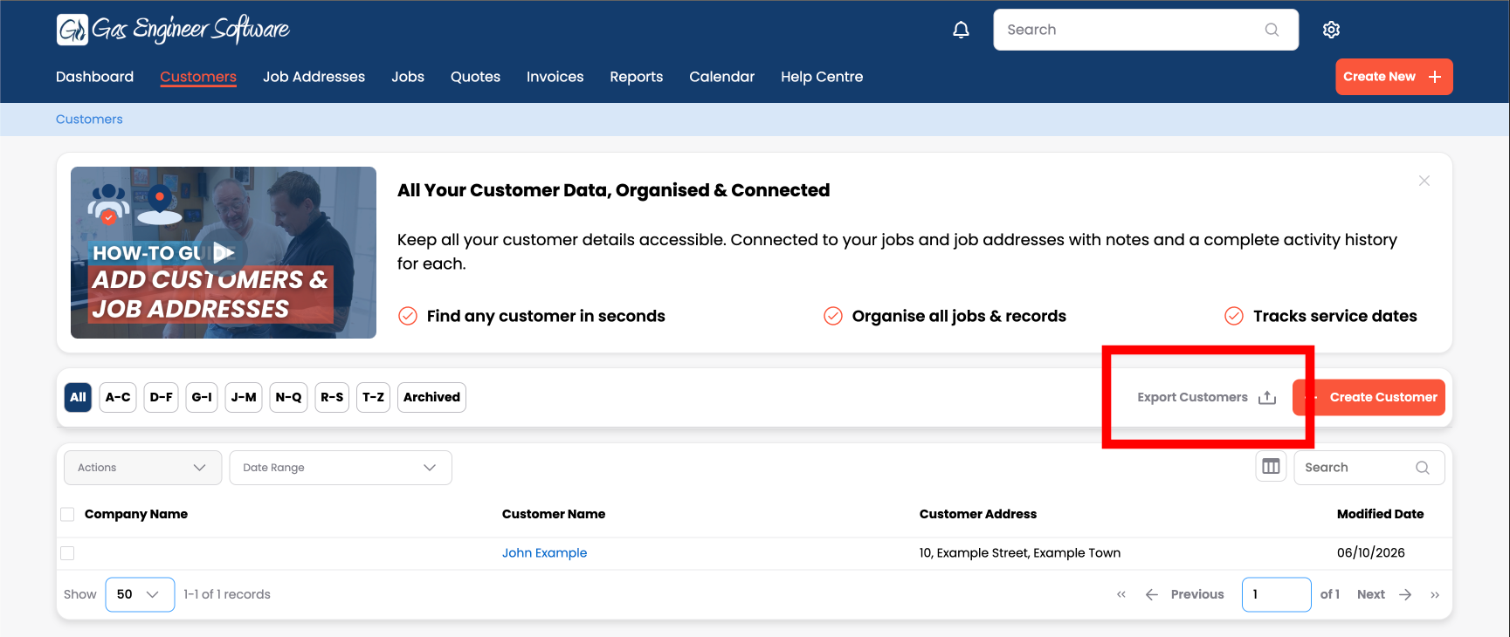1510x637 pixels.
Task: Show Archived customers
Action: pyautogui.click(x=431, y=397)
